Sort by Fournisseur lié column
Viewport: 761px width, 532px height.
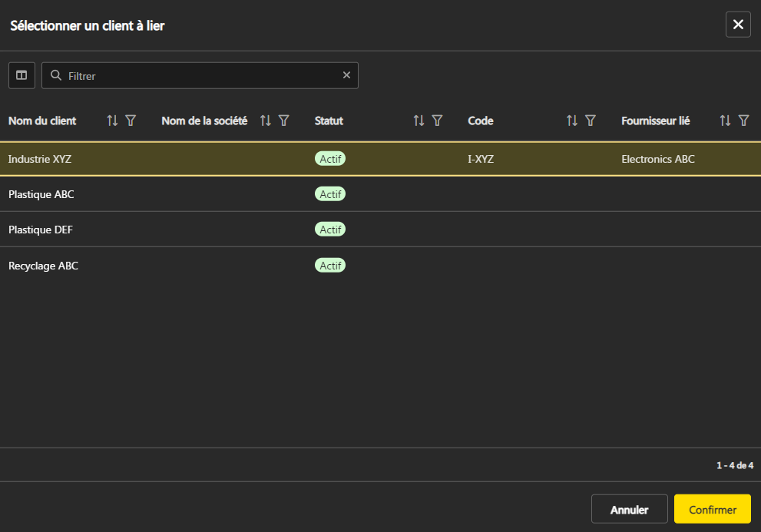(x=725, y=121)
